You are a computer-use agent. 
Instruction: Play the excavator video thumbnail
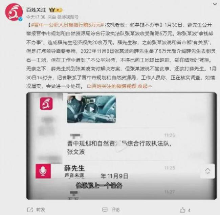click(91, 109)
